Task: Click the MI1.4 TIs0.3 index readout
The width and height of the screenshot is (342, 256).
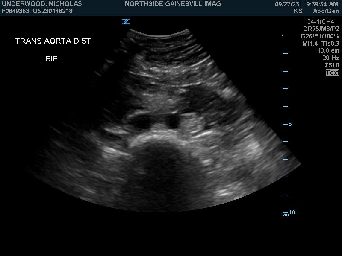Action: pos(321,44)
